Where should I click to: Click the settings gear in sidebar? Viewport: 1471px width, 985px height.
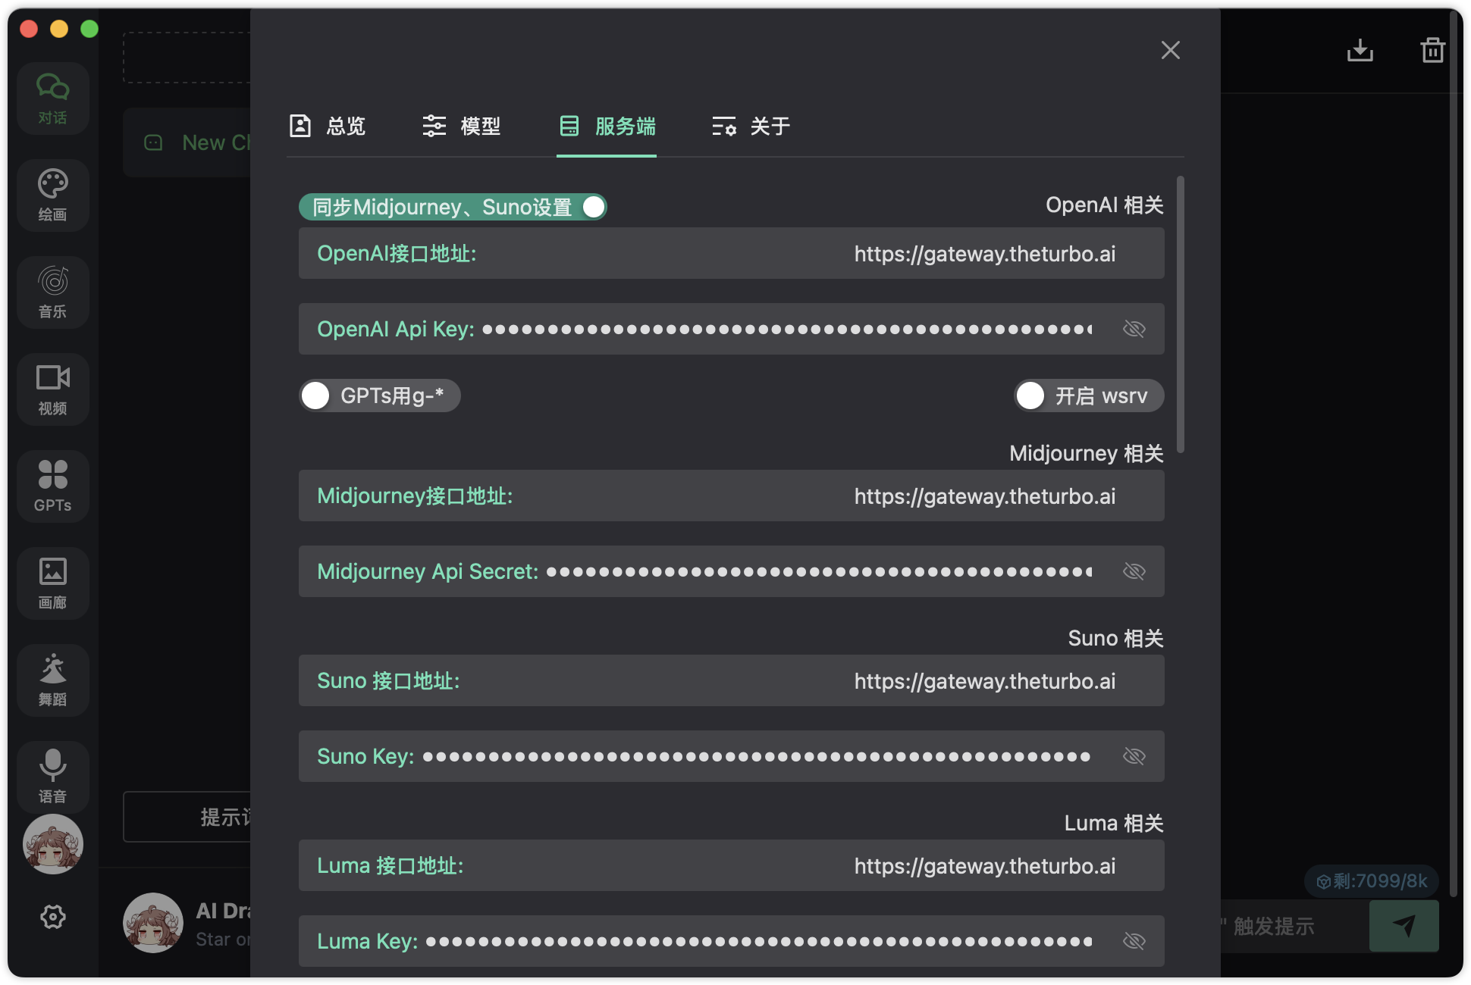point(52,917)
